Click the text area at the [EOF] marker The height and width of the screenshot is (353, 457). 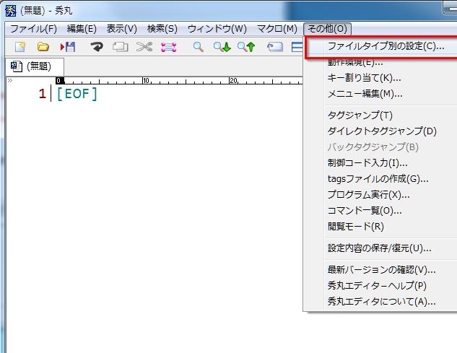(76, 94)
